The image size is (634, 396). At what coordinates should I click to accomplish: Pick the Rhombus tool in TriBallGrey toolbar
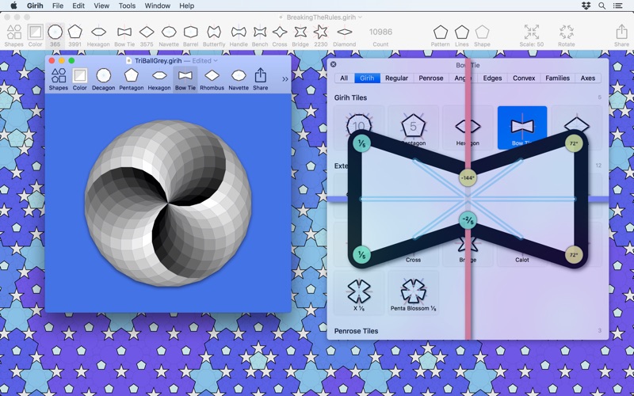(212, 76)
